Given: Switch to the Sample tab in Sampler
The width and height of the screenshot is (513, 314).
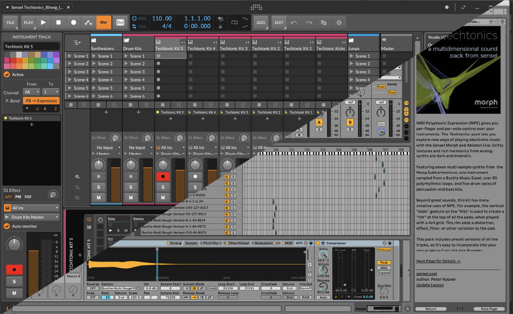Looking at the screenshot, I should [191, 243].
